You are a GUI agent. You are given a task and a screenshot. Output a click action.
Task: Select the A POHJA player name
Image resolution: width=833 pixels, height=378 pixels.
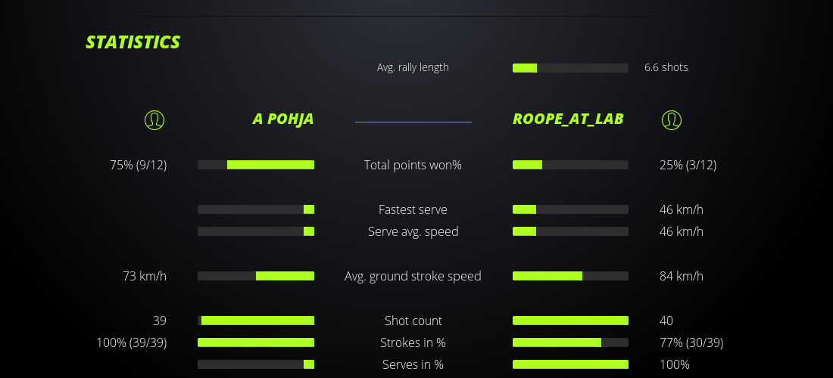point(282,119)
